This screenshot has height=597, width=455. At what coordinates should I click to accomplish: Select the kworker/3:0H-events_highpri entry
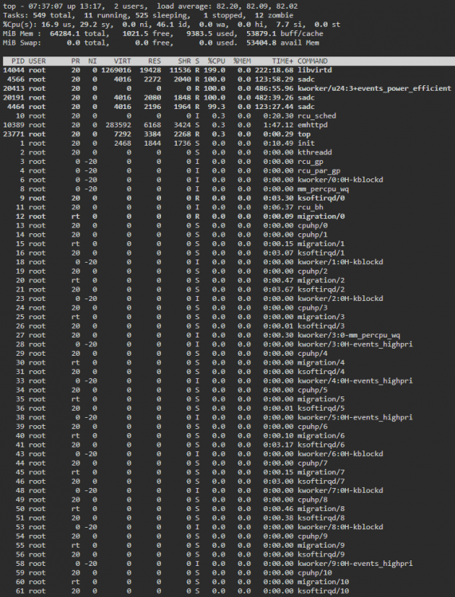point(355,344)
